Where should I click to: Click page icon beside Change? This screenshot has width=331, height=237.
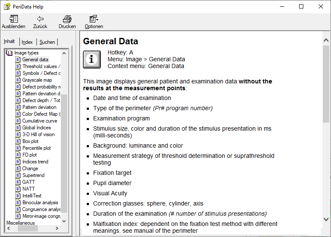click(18, 168)
